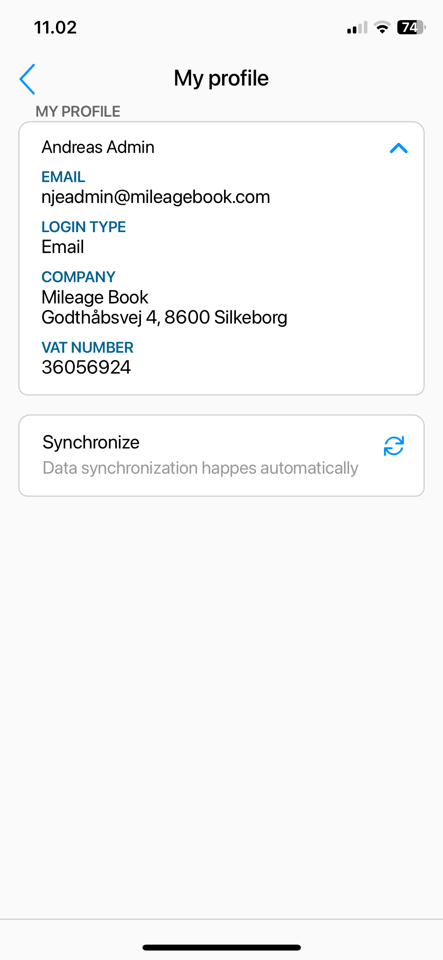
Task: Select the email njeadmin@mileagebook.com
Action: pyautogui.click(x=156, y=197)
